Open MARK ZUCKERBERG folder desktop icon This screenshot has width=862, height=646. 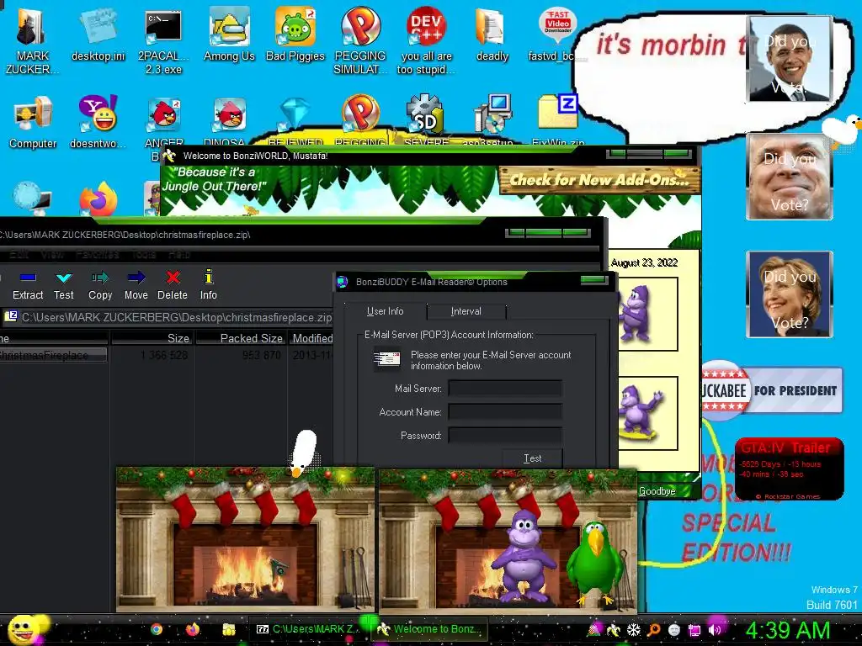(32, 40)
